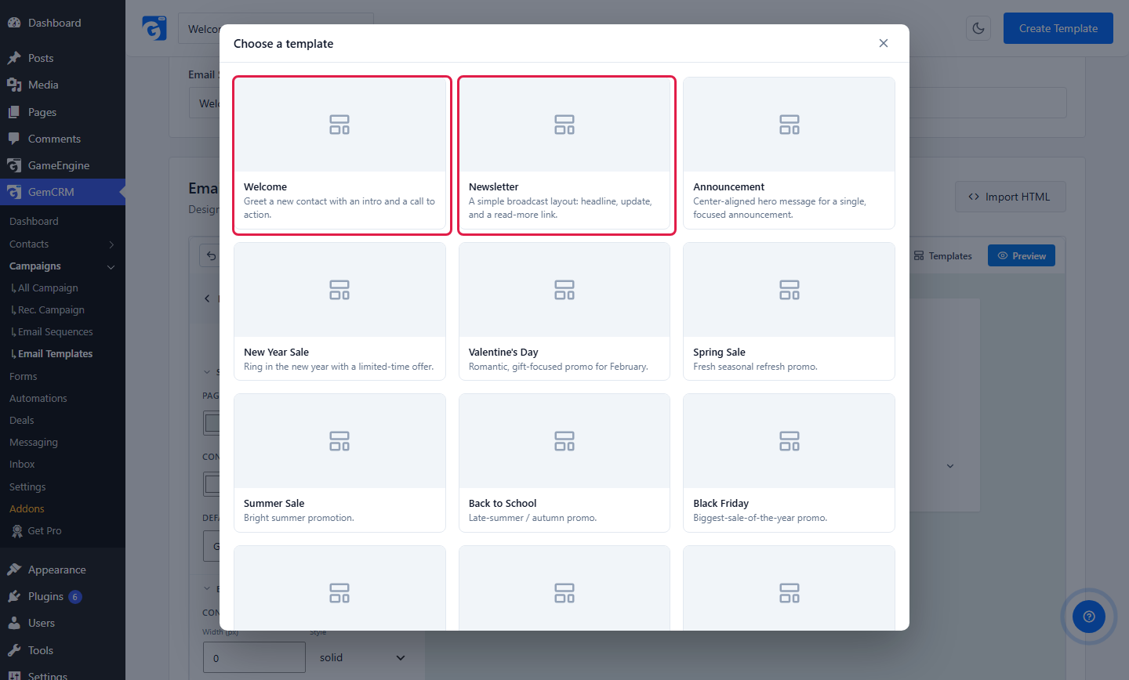
Task: Open Comments in sidebar
Action: pos(63,139)
